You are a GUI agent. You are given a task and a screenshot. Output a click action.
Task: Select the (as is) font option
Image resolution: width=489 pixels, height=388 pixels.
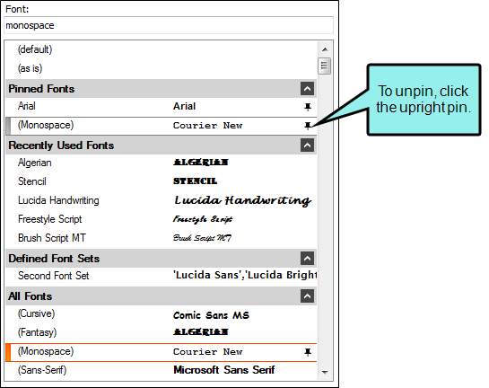[x=162, y=68]
